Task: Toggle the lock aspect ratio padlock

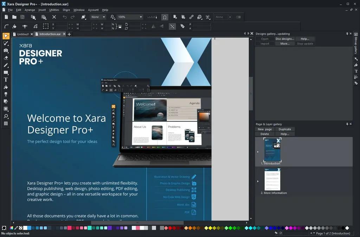Action: pos(120,27)
